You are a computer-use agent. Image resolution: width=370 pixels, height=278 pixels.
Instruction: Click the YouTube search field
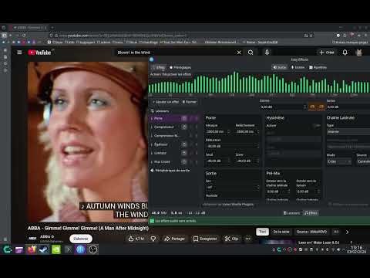tap(175, 53)
